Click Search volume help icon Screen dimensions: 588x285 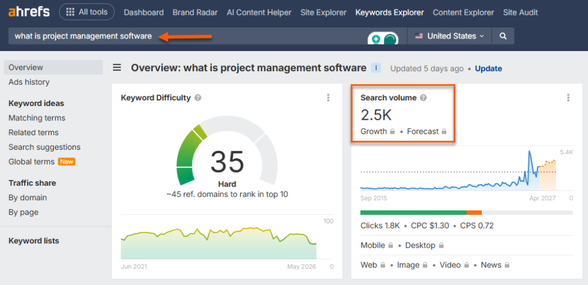[x=423, y=97]
